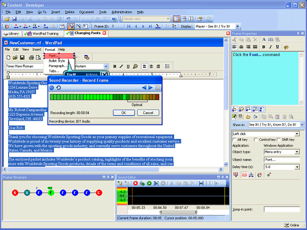This screenshot has height=230, width=307.
Task: Open the Tools menu
Action: 103,12
